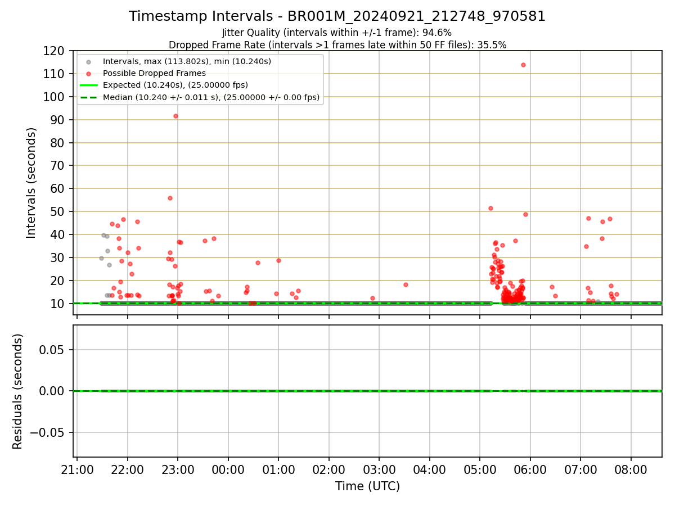
Task: Click the outlier data point near 114 seconds
Action: click(x=523, y=65)
